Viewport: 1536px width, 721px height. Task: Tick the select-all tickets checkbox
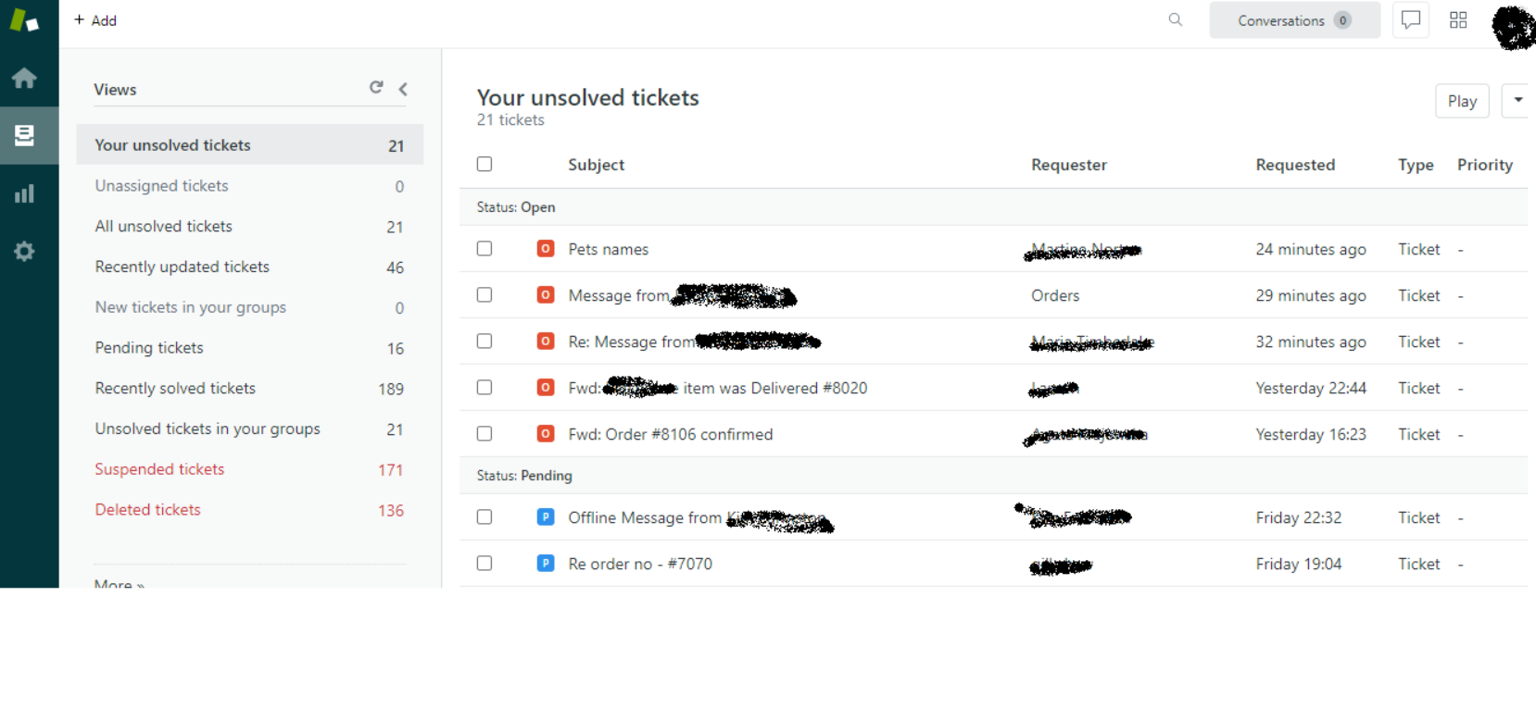click(485, 165)
